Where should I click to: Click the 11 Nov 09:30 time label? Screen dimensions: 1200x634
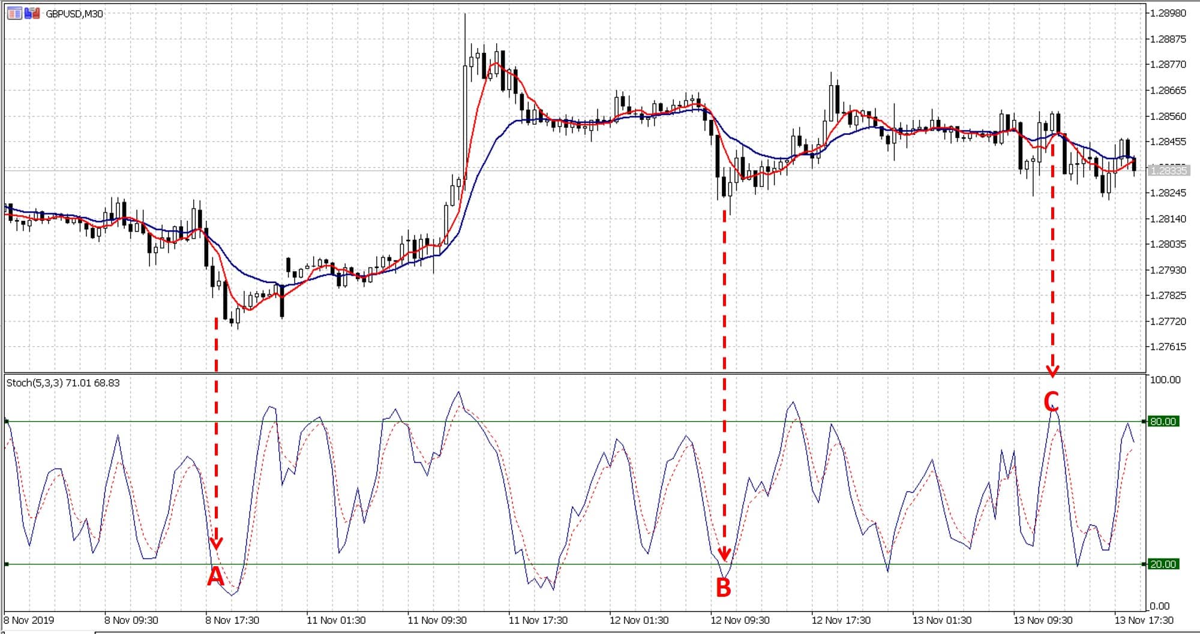[437, 620]
